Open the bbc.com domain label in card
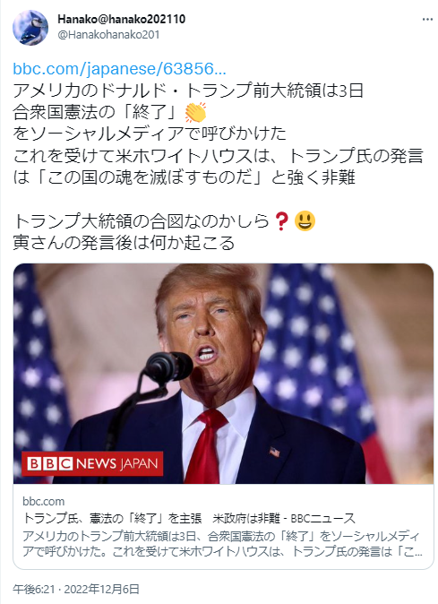 (44, 501)
